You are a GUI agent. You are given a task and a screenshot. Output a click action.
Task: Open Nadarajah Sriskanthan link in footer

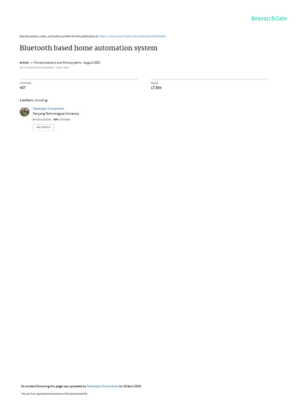coord(103,386)
